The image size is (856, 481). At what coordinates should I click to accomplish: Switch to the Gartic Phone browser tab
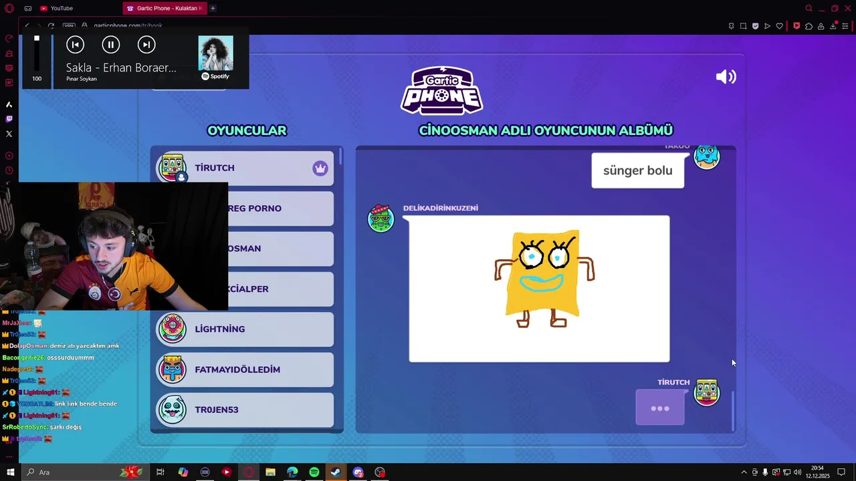click(x=164, y=8)
